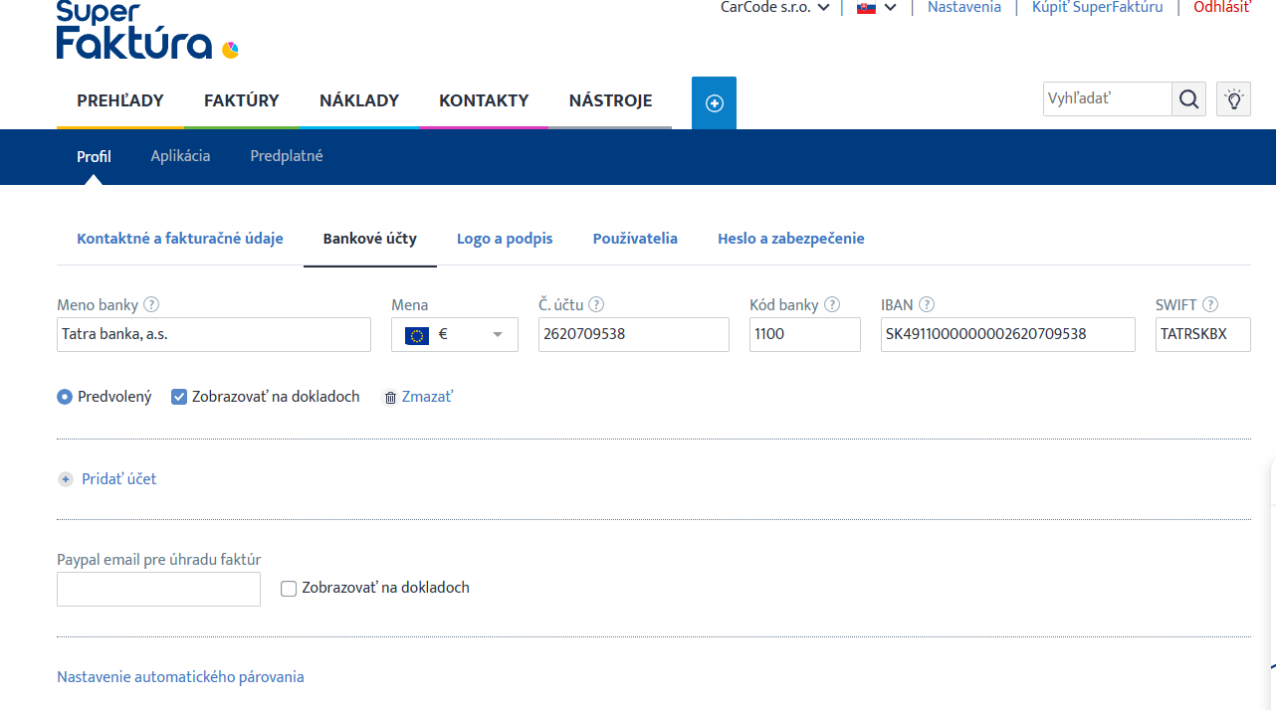This screenshot has width=1276, height=710.
Task: Click help icon next to IBAN
Action: (926, 305)
